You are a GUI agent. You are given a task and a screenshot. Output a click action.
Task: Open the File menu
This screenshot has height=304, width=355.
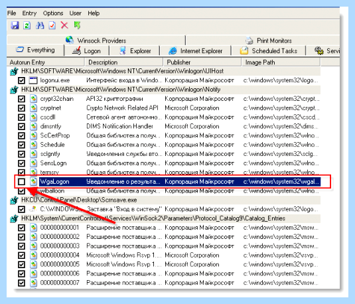tap(12, 13)
